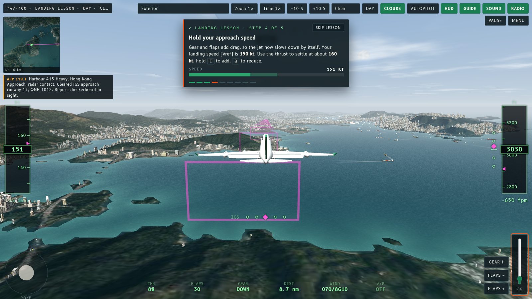532x299 pixels.
Task: Change the Time 1× speed setting
Action: pyautogui.click(x=272, y=8)
